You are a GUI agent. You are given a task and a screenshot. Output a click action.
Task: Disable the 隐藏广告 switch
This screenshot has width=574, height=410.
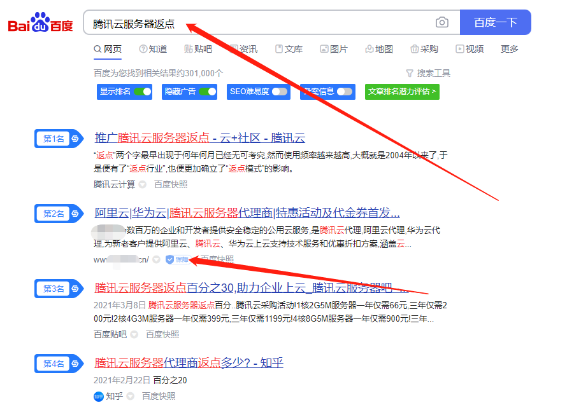click(x=207, y=92)
